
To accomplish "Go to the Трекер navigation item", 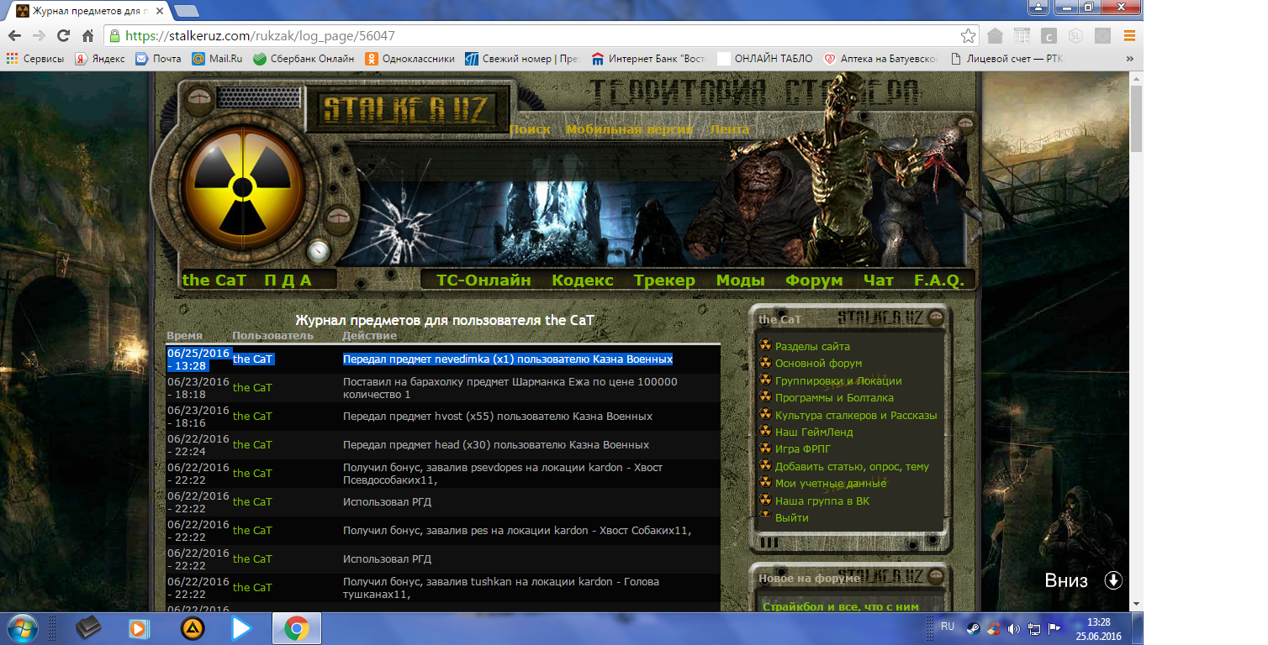I will tap(664, 281).
